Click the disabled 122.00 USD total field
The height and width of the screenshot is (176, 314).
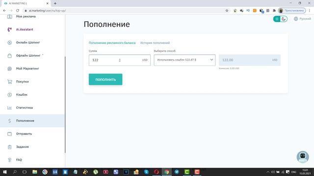[250, 60]
